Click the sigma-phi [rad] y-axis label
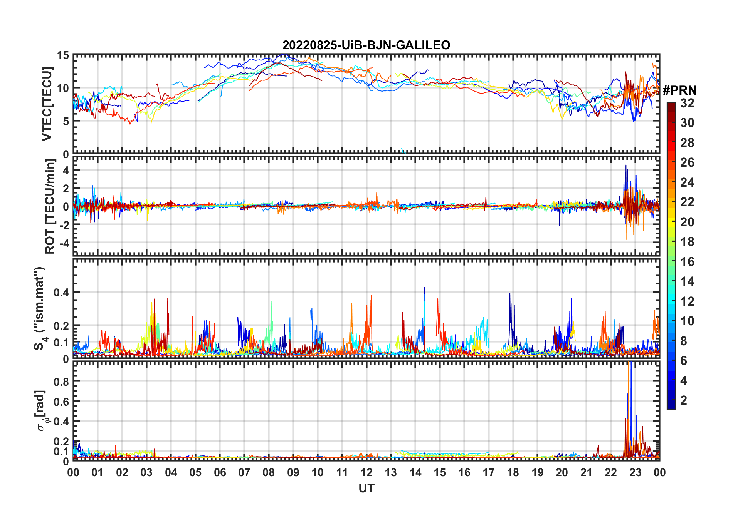This screenshot has width=733, height=512. click(x=41, y=410)
